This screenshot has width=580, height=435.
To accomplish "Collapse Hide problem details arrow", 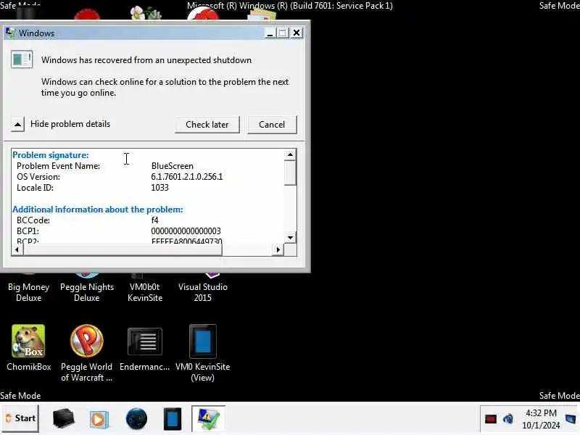I will (17, 124).
